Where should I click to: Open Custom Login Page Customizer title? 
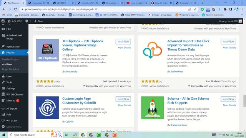[x=79, y=100]
